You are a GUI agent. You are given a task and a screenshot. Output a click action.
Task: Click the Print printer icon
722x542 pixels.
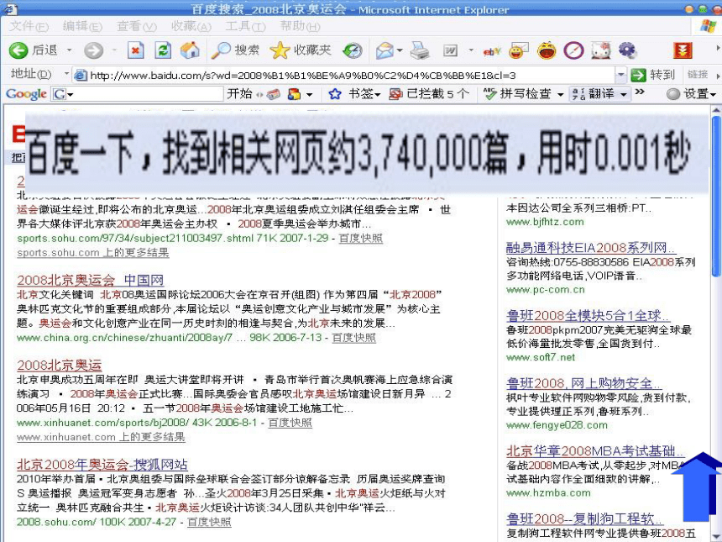point(420,50)
